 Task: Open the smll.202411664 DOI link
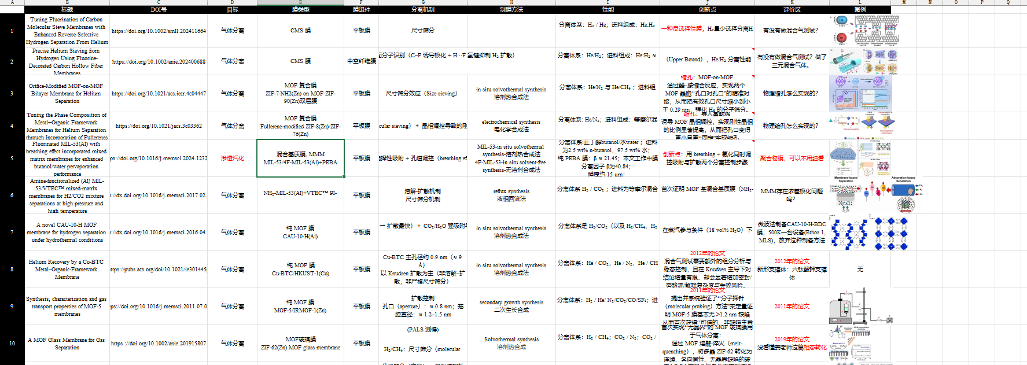click(159, 31)
